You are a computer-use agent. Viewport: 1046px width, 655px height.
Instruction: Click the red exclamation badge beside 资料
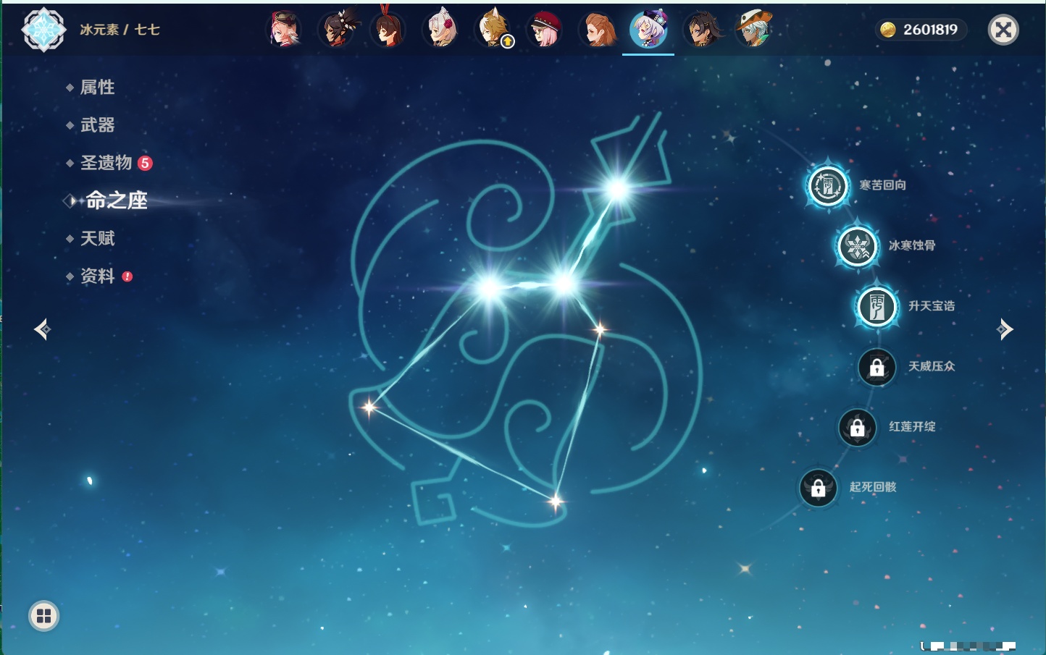pos(127,276)
